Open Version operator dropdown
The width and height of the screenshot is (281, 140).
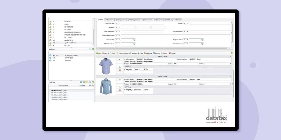point(186,23)
